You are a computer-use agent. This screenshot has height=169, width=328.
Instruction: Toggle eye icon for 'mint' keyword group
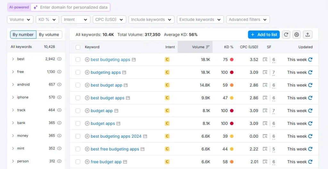59,148
